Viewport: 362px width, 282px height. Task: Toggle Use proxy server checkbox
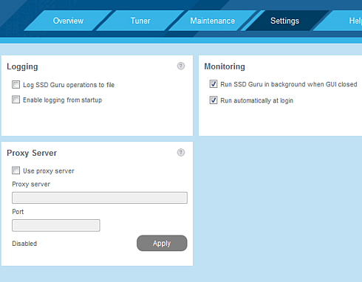pos(16,171)
